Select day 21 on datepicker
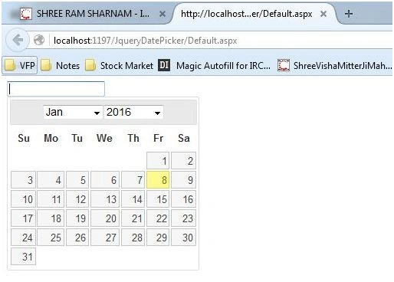 pos(133,218)
